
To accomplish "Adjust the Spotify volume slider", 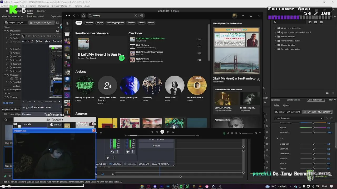I will [x=248, y=133].
